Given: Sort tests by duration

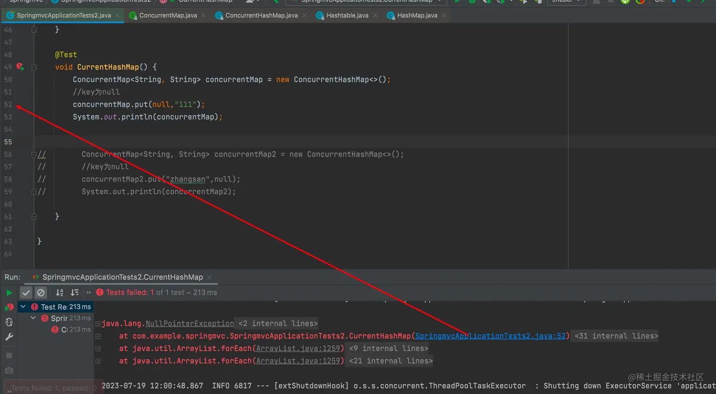Looking at the screenshot, I should point(74,293).
